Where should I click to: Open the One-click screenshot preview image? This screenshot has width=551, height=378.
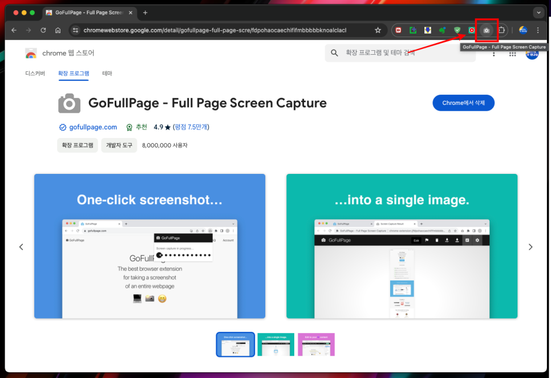pos(149,246)
